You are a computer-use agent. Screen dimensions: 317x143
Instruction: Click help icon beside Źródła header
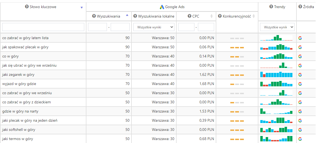(x=300, y=7)
